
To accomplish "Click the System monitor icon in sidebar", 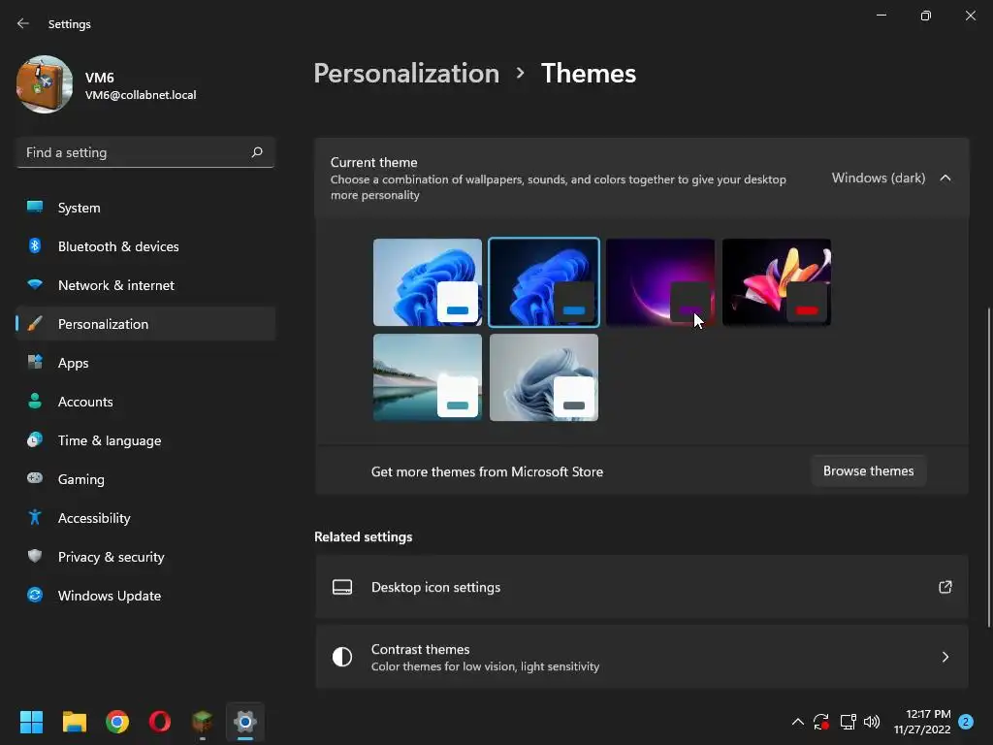I will click(x=35, y=208).
